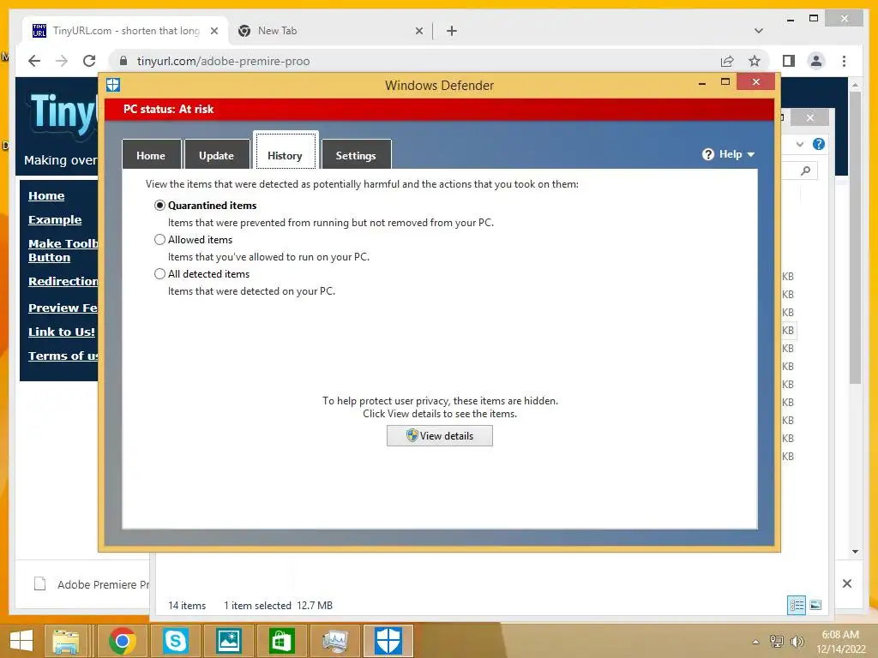Open the Redirection link on TinyURL

63,281
